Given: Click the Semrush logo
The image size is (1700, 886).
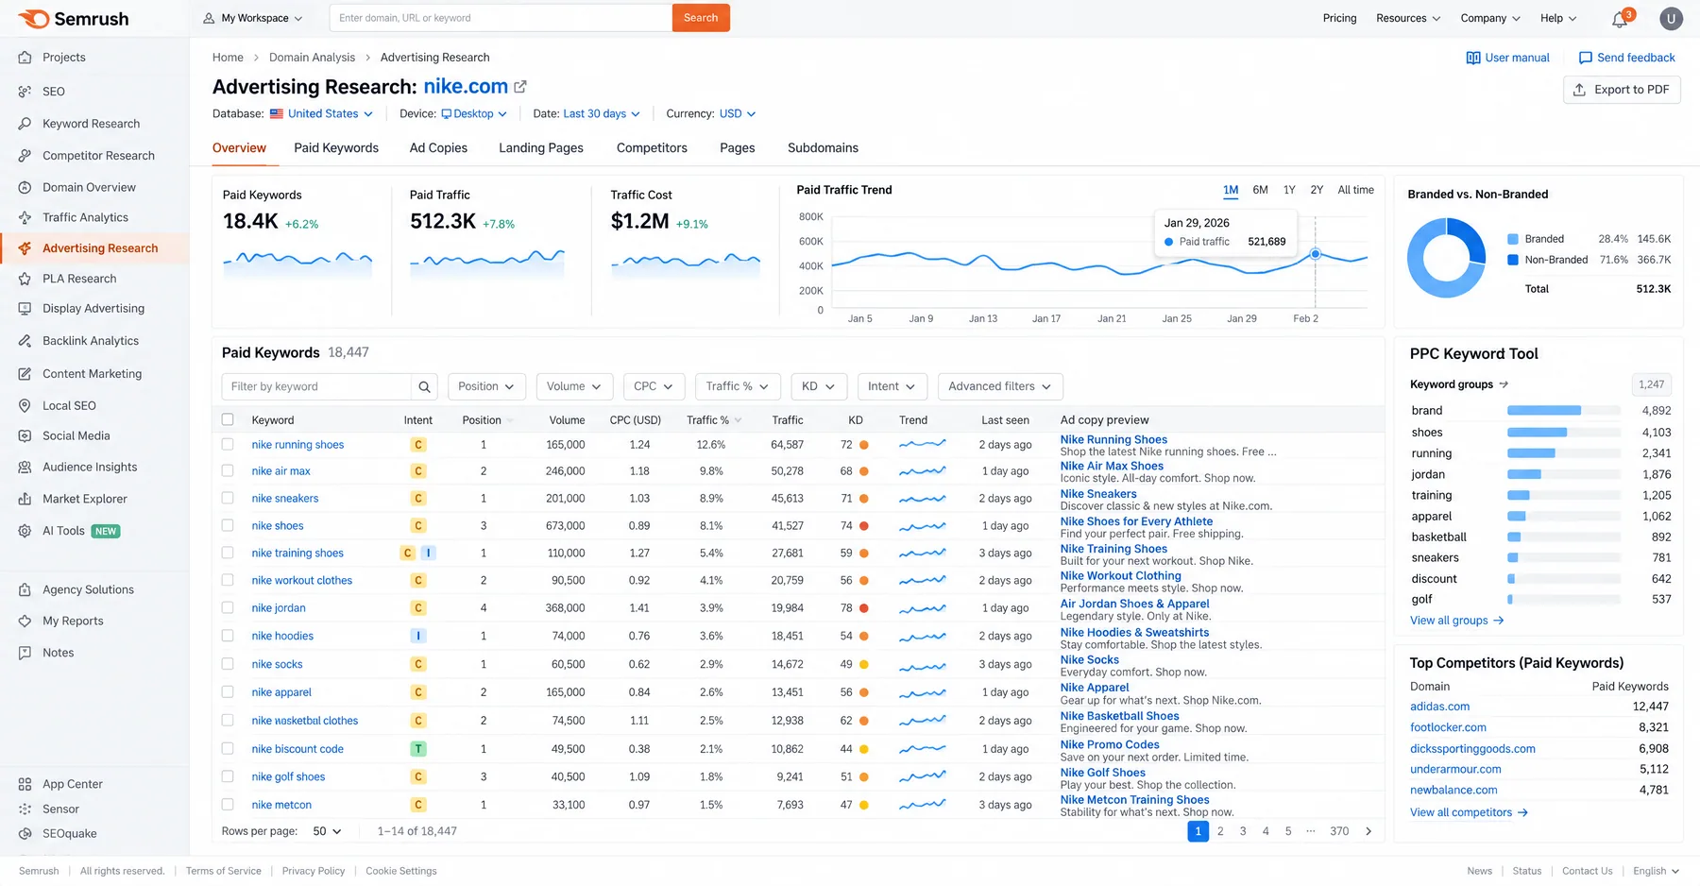Looking at the screenshot, I should pos(73,18).
